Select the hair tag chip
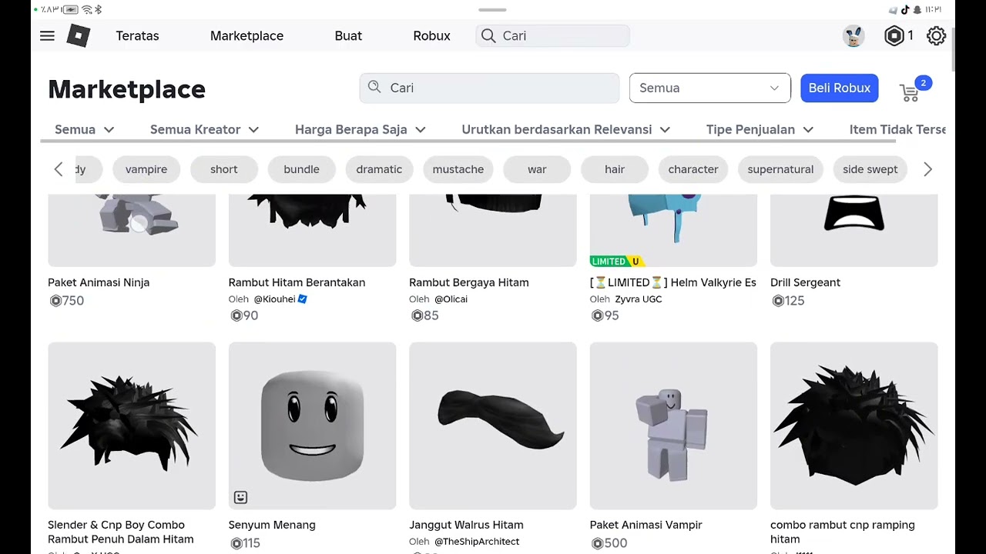Viewport: 986px width, 554px height. click(615, 169)
